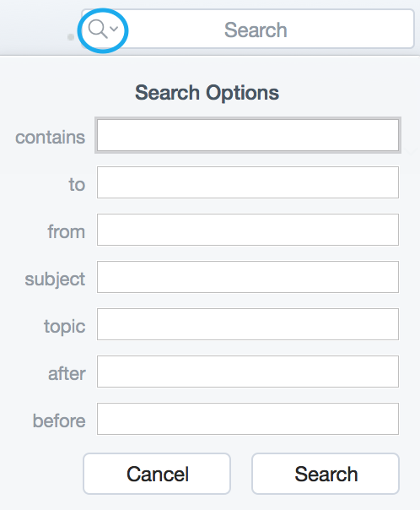This screenshot has width=420, height=510.
Task: Select the after date input field
Action: click(247, 372)
